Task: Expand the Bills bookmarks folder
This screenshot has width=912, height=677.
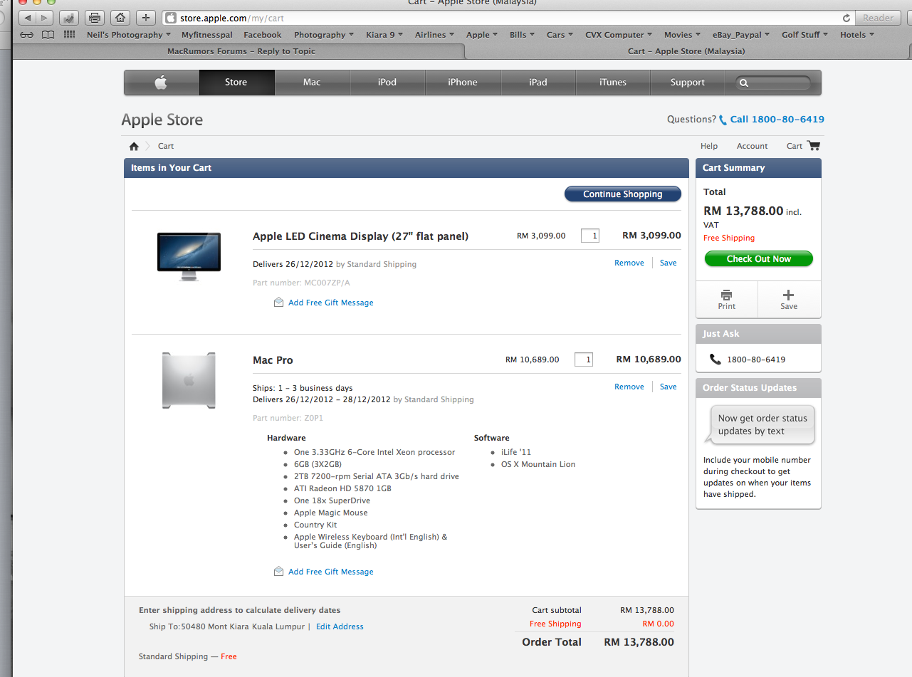Action: [522, 35]
